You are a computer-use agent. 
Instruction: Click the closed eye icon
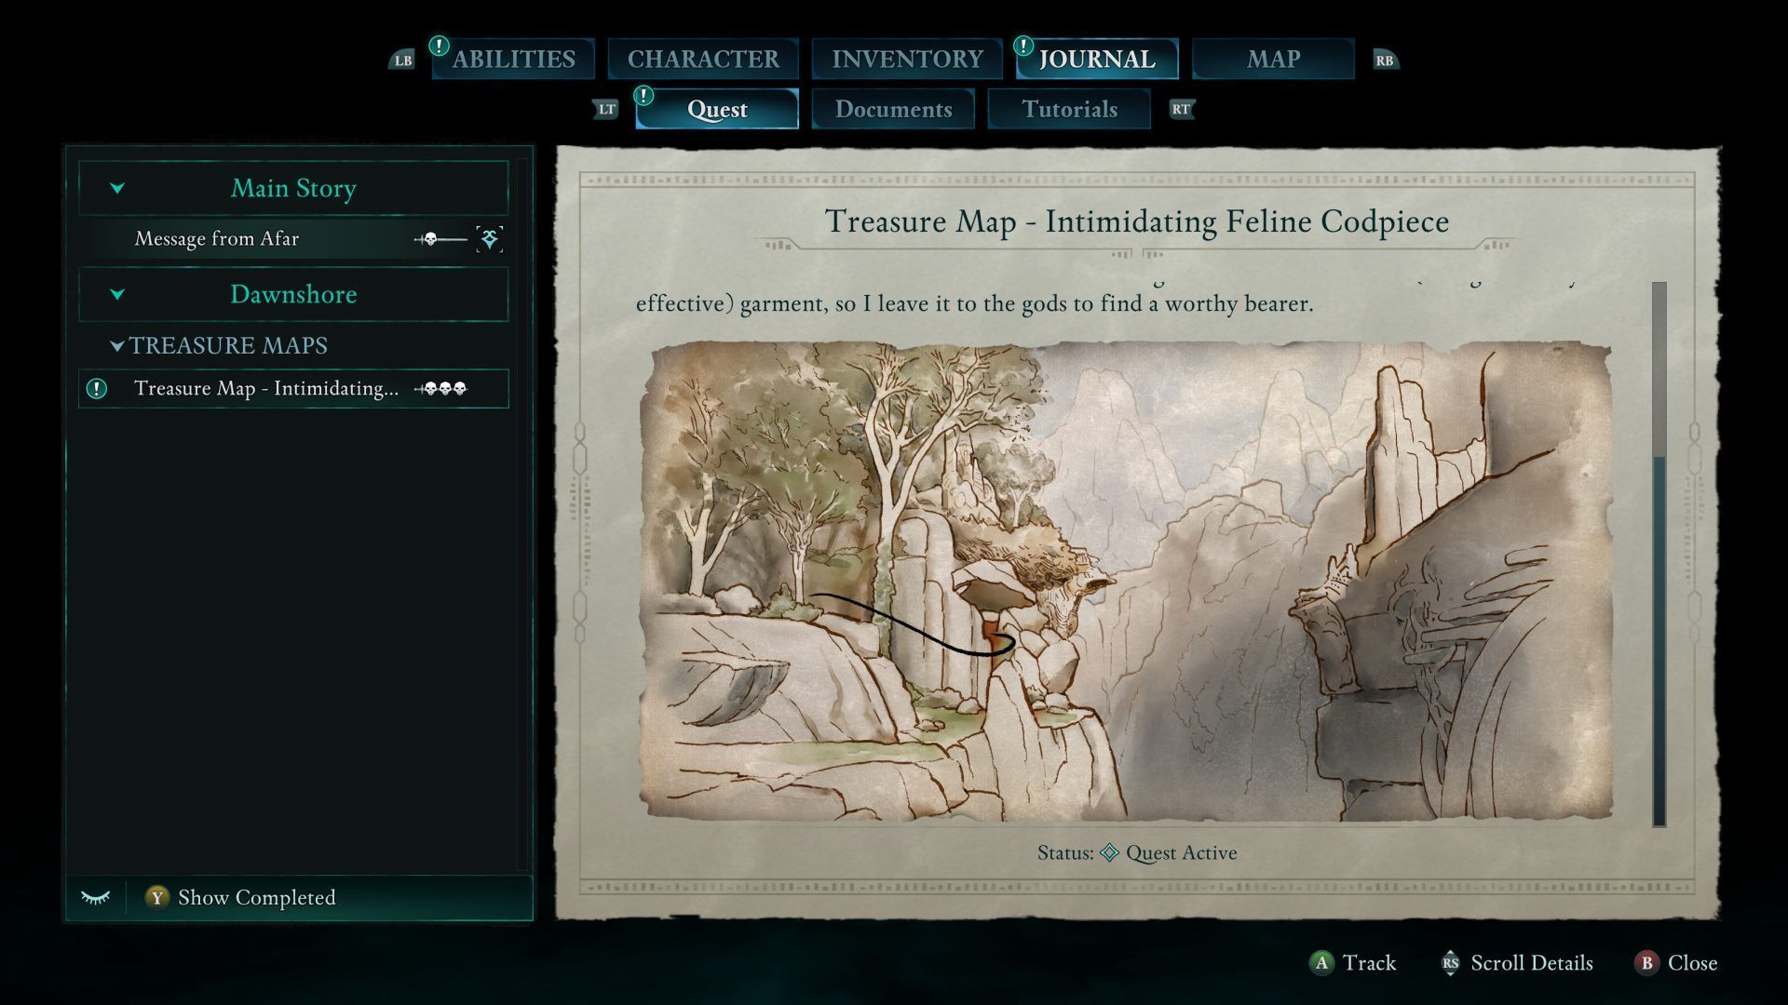[x=95, y=898]
